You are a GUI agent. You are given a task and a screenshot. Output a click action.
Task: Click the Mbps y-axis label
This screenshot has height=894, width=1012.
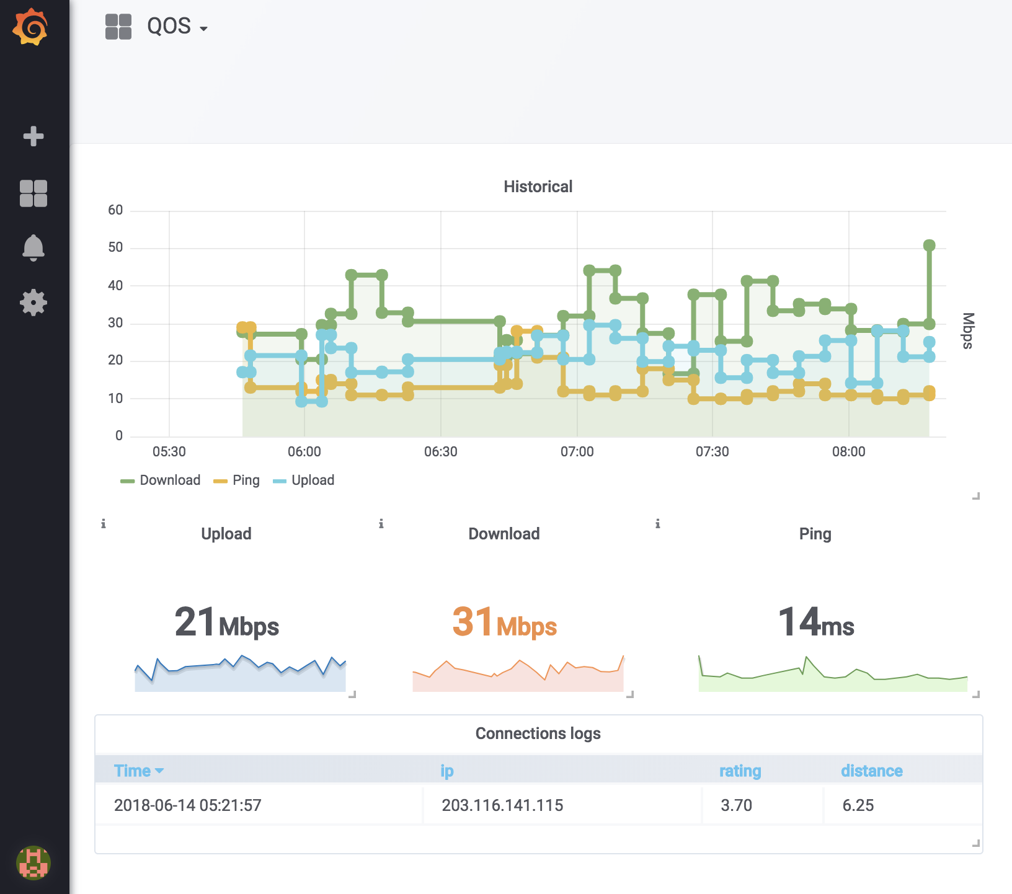[968, 330]
